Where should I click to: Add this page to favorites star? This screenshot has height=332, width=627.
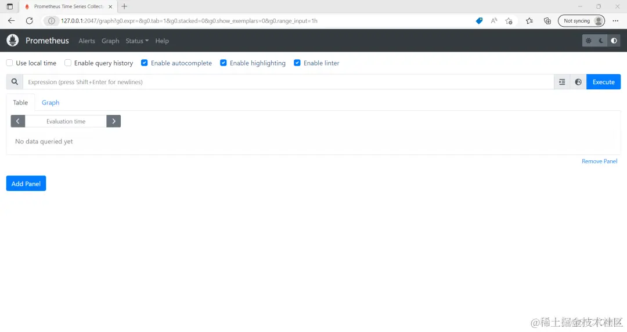(x=509, y=21)
